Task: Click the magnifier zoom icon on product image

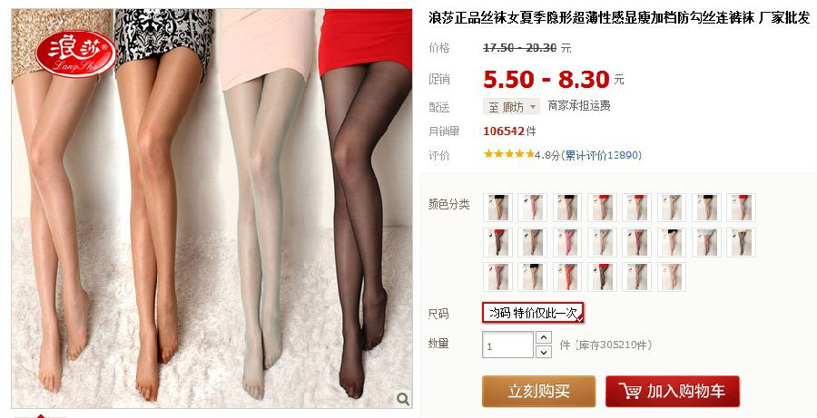Action: 402,399
